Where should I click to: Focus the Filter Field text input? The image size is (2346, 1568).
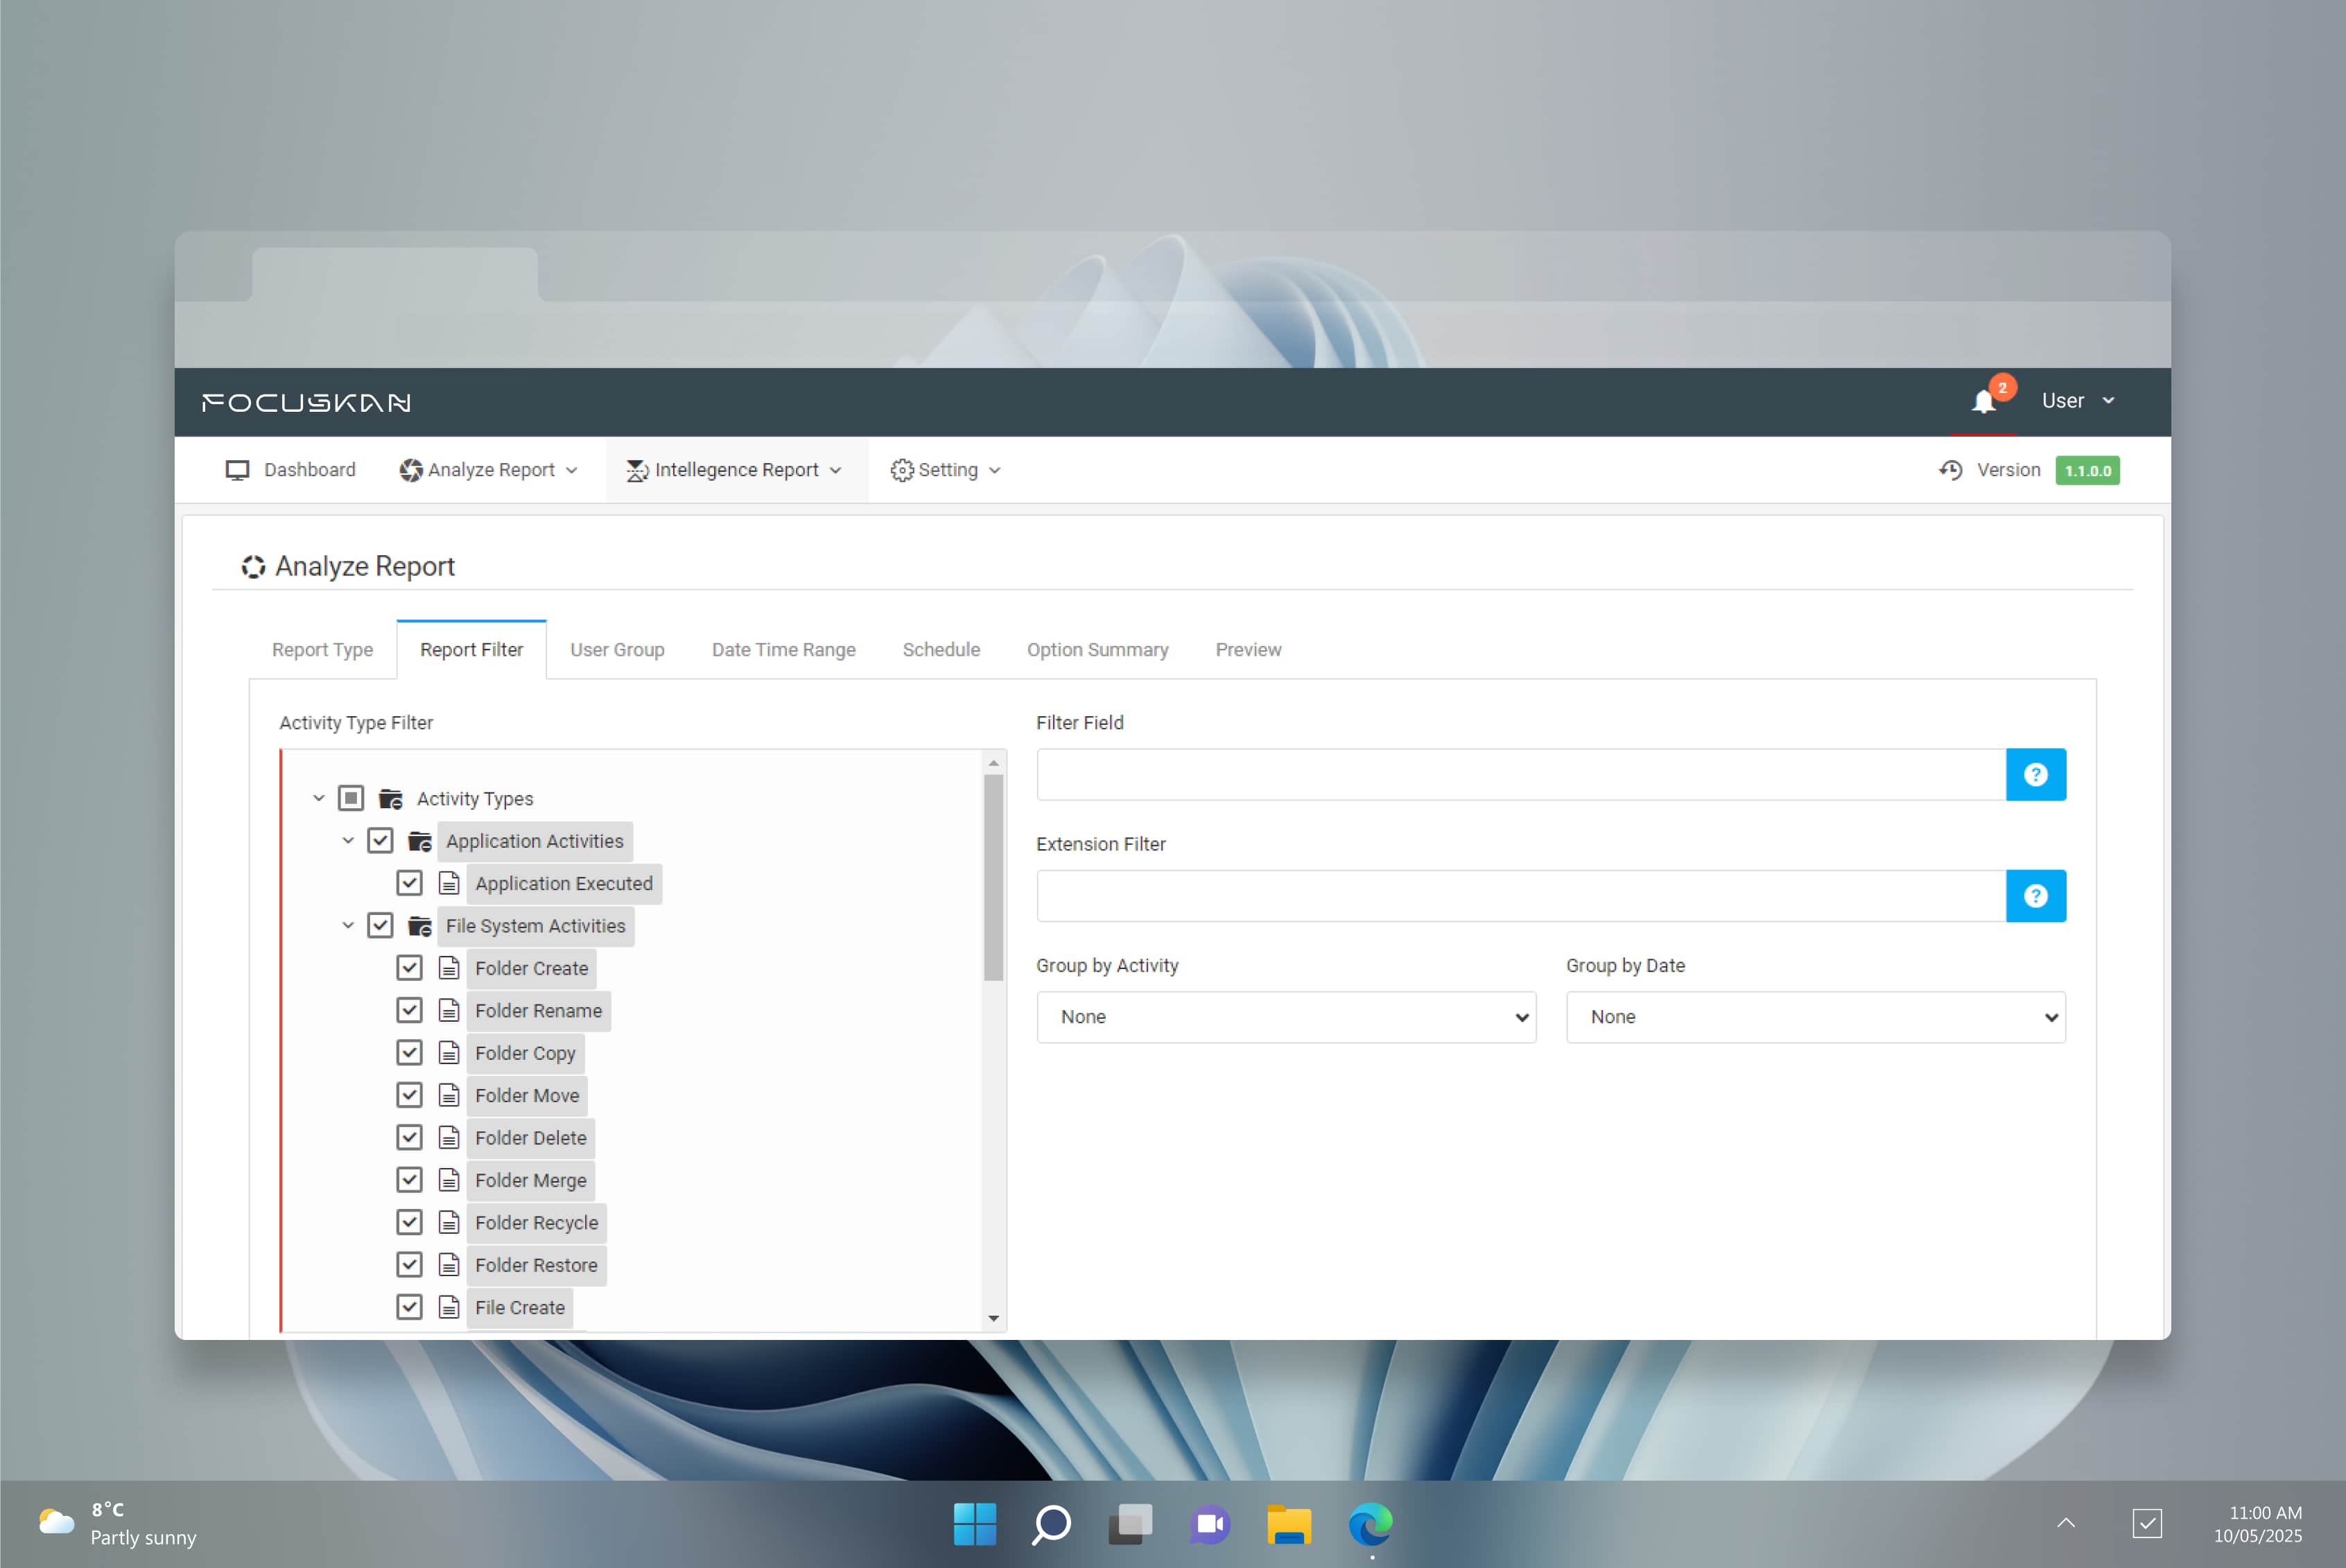[x=1521, y=774]
